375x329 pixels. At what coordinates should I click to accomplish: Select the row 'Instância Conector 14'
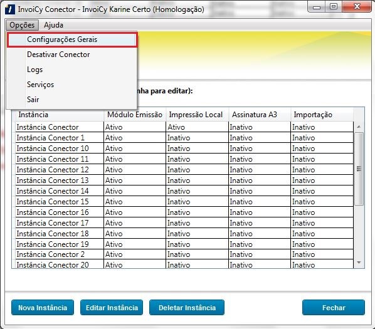click(184, 191)
